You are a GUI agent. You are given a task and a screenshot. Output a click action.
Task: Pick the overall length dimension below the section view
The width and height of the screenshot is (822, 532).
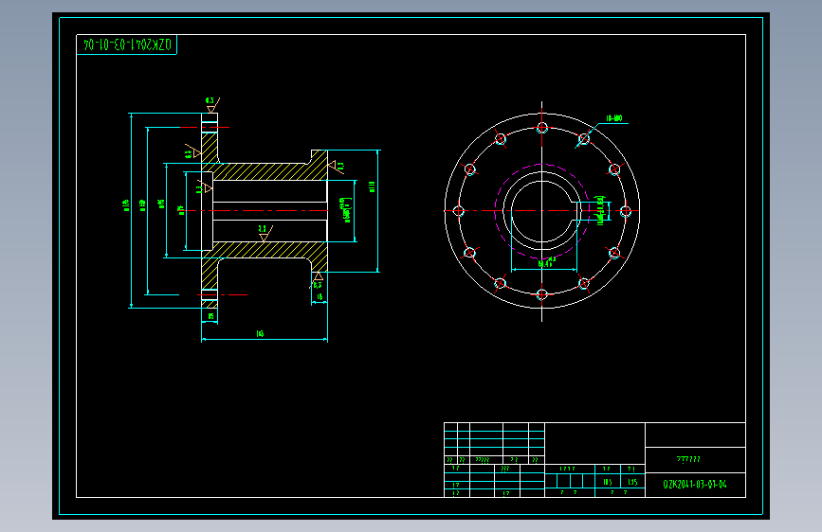(x=260, y=333)
